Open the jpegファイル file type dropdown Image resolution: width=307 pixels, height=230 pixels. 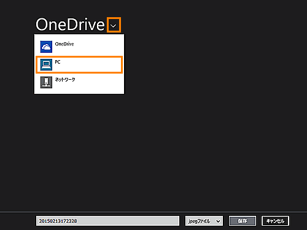[x=204, y=221]
